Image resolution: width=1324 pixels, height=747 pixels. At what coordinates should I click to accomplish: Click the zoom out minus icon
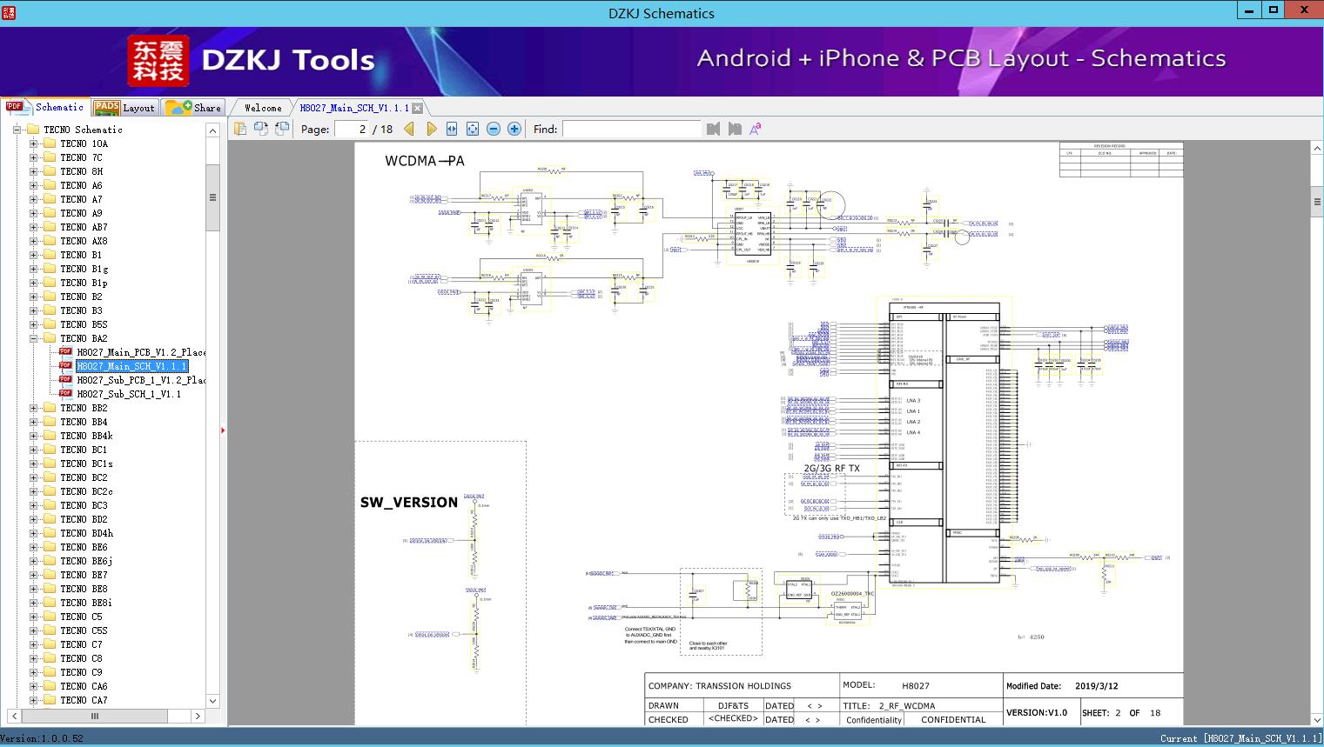[x=494, y=129]
